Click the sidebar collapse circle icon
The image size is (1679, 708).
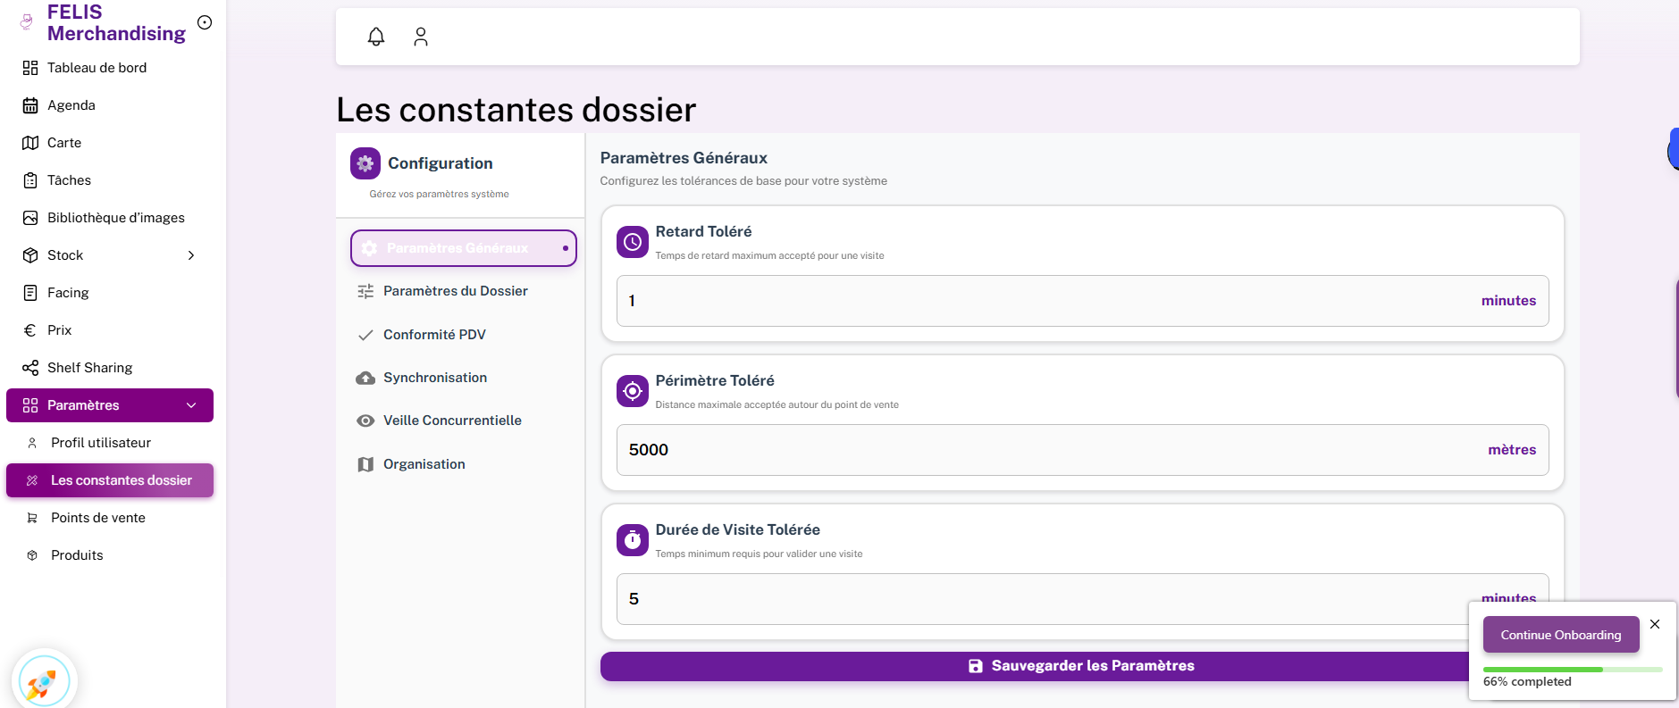pyautogui.click(x=205, y=22)
